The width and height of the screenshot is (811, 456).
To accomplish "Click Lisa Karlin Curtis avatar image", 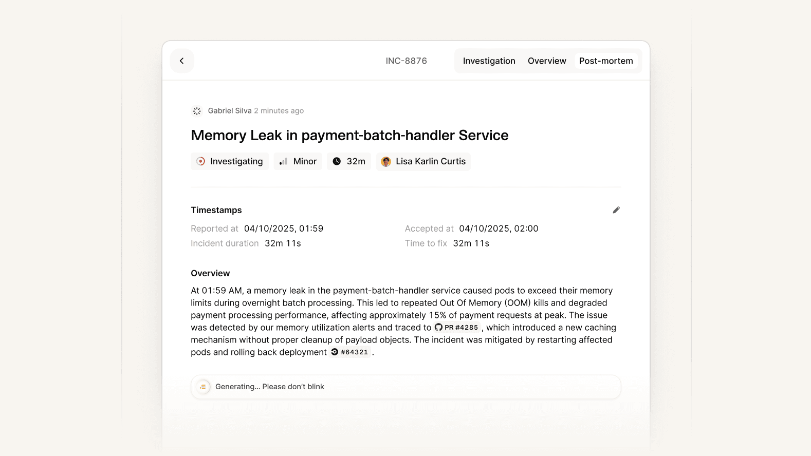I will (x=386, y=162).
